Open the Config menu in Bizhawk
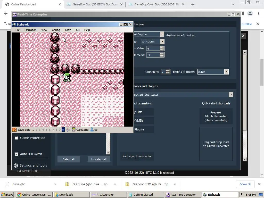The image size is (264, 198). click(56, 30)
